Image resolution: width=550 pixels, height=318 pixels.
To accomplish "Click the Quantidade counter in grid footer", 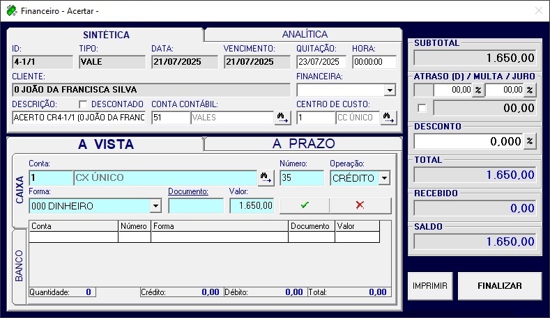I will click(62, 292).
